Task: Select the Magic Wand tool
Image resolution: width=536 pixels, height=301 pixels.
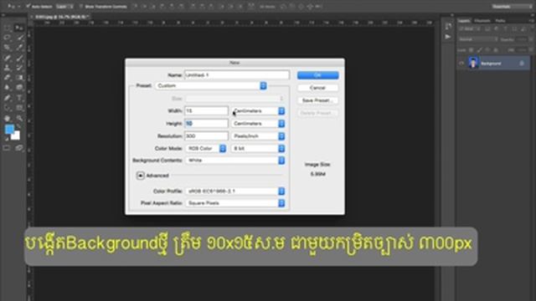Action: 19,38
